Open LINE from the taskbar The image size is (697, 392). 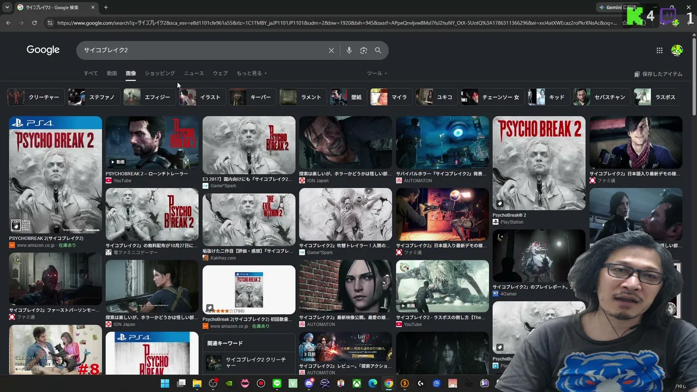tap(277, 383)
